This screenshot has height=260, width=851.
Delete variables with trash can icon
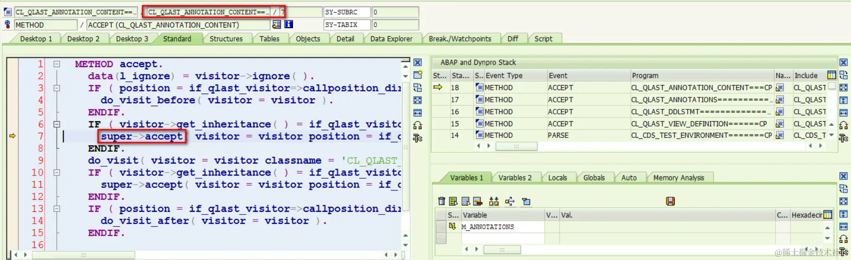[x=441, y=201]
